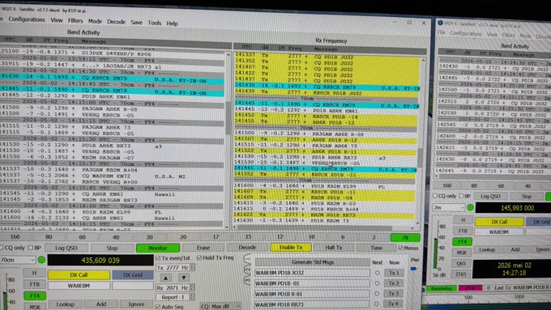Switch to the 70 band button
This screenshot has width=551, height=310.
pos(405,238)
